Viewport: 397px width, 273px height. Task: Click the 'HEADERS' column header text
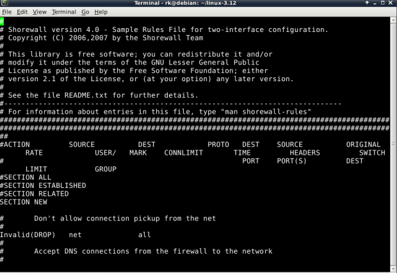(x=305, y=153)
